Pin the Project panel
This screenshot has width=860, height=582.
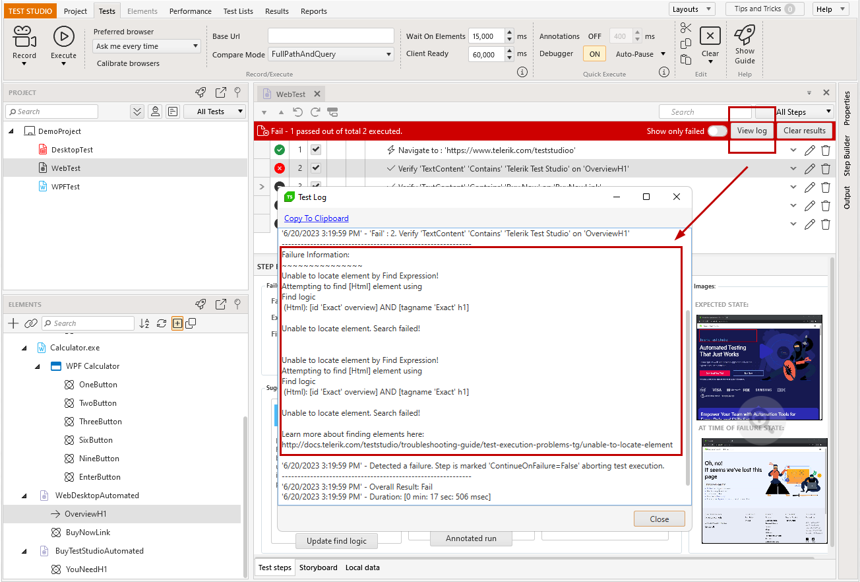pyautogui.click(x=237, y=92)
